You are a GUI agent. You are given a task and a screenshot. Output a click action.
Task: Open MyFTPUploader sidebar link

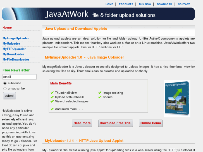click(14, 49)
